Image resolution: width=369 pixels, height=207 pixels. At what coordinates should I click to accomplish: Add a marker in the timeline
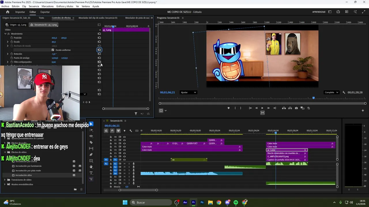tap(125, 131)
